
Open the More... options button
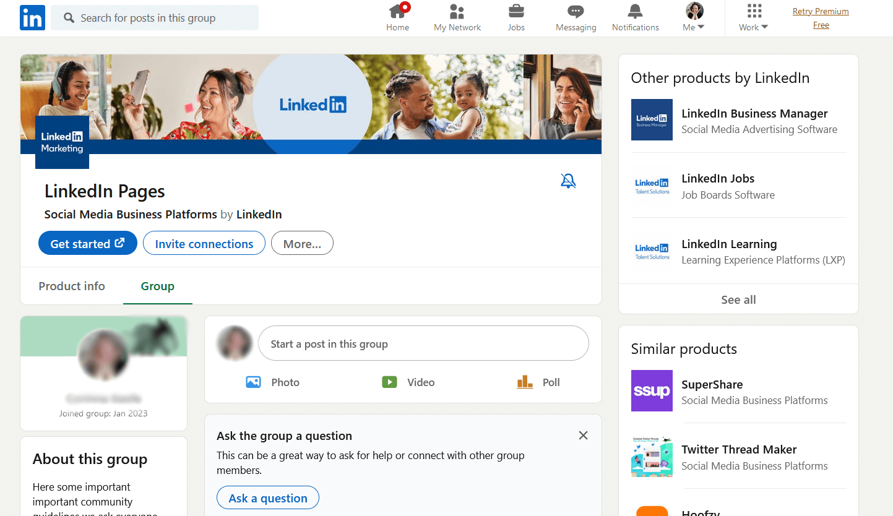[x=302, y=243]
